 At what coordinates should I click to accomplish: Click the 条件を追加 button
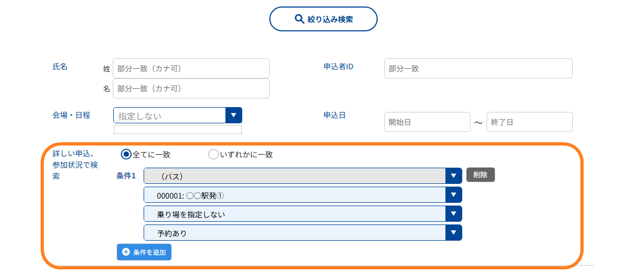click(144, 252)
